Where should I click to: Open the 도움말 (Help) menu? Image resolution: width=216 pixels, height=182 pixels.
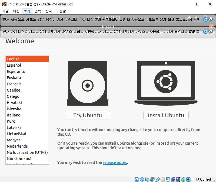point(61,11)
